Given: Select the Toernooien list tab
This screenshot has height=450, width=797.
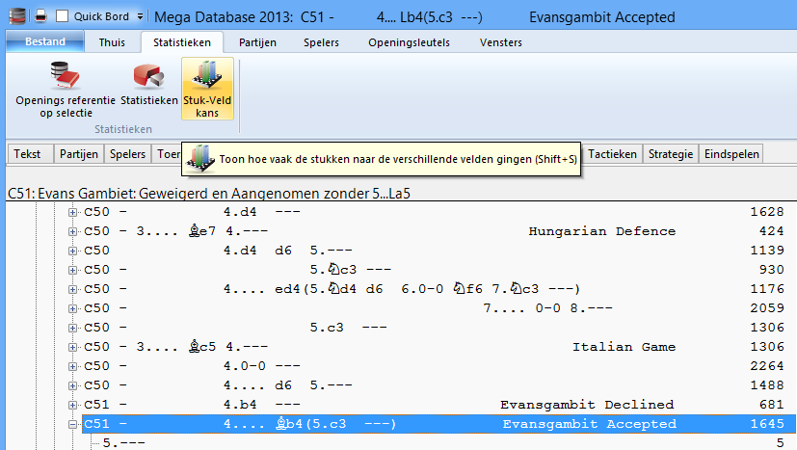Looking at the screenshot, I should tap(167, 154).
